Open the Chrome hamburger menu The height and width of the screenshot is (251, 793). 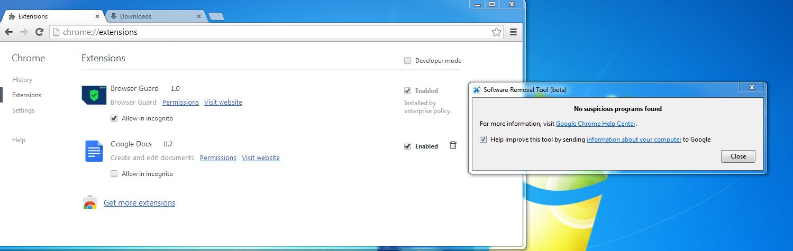click(513, 32)
